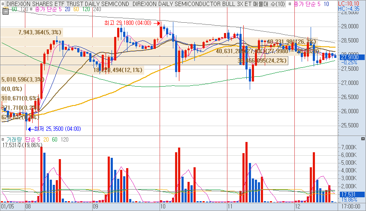Click the LC:10.10 indicator

pyautogui.click(x=348, y=3)
